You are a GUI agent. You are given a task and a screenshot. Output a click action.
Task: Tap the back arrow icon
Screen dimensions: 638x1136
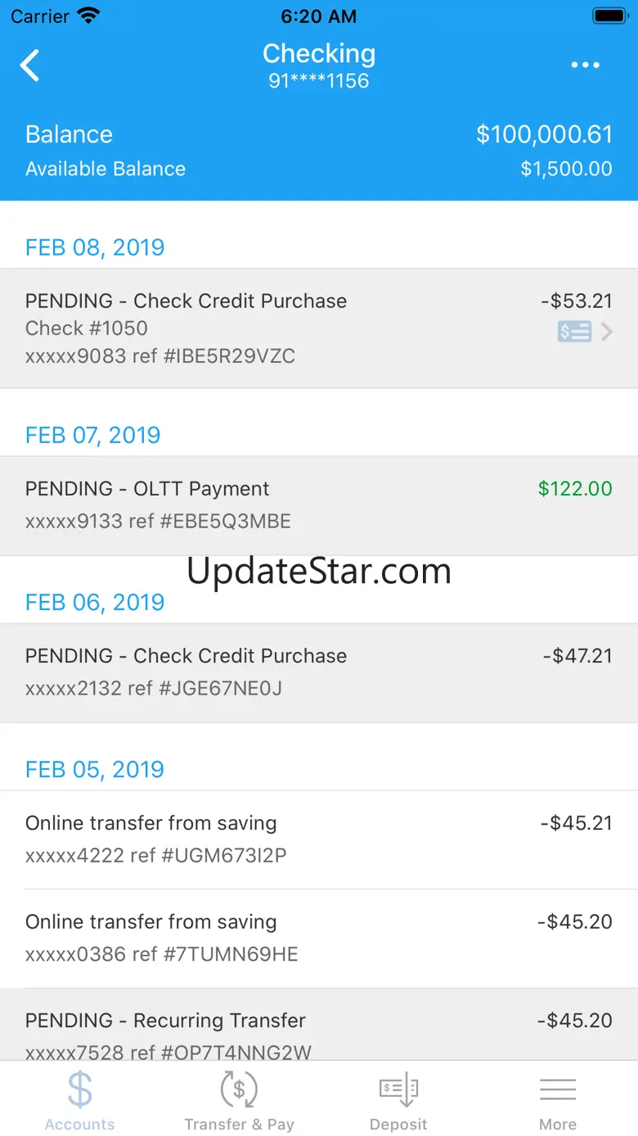pos(29,66)
